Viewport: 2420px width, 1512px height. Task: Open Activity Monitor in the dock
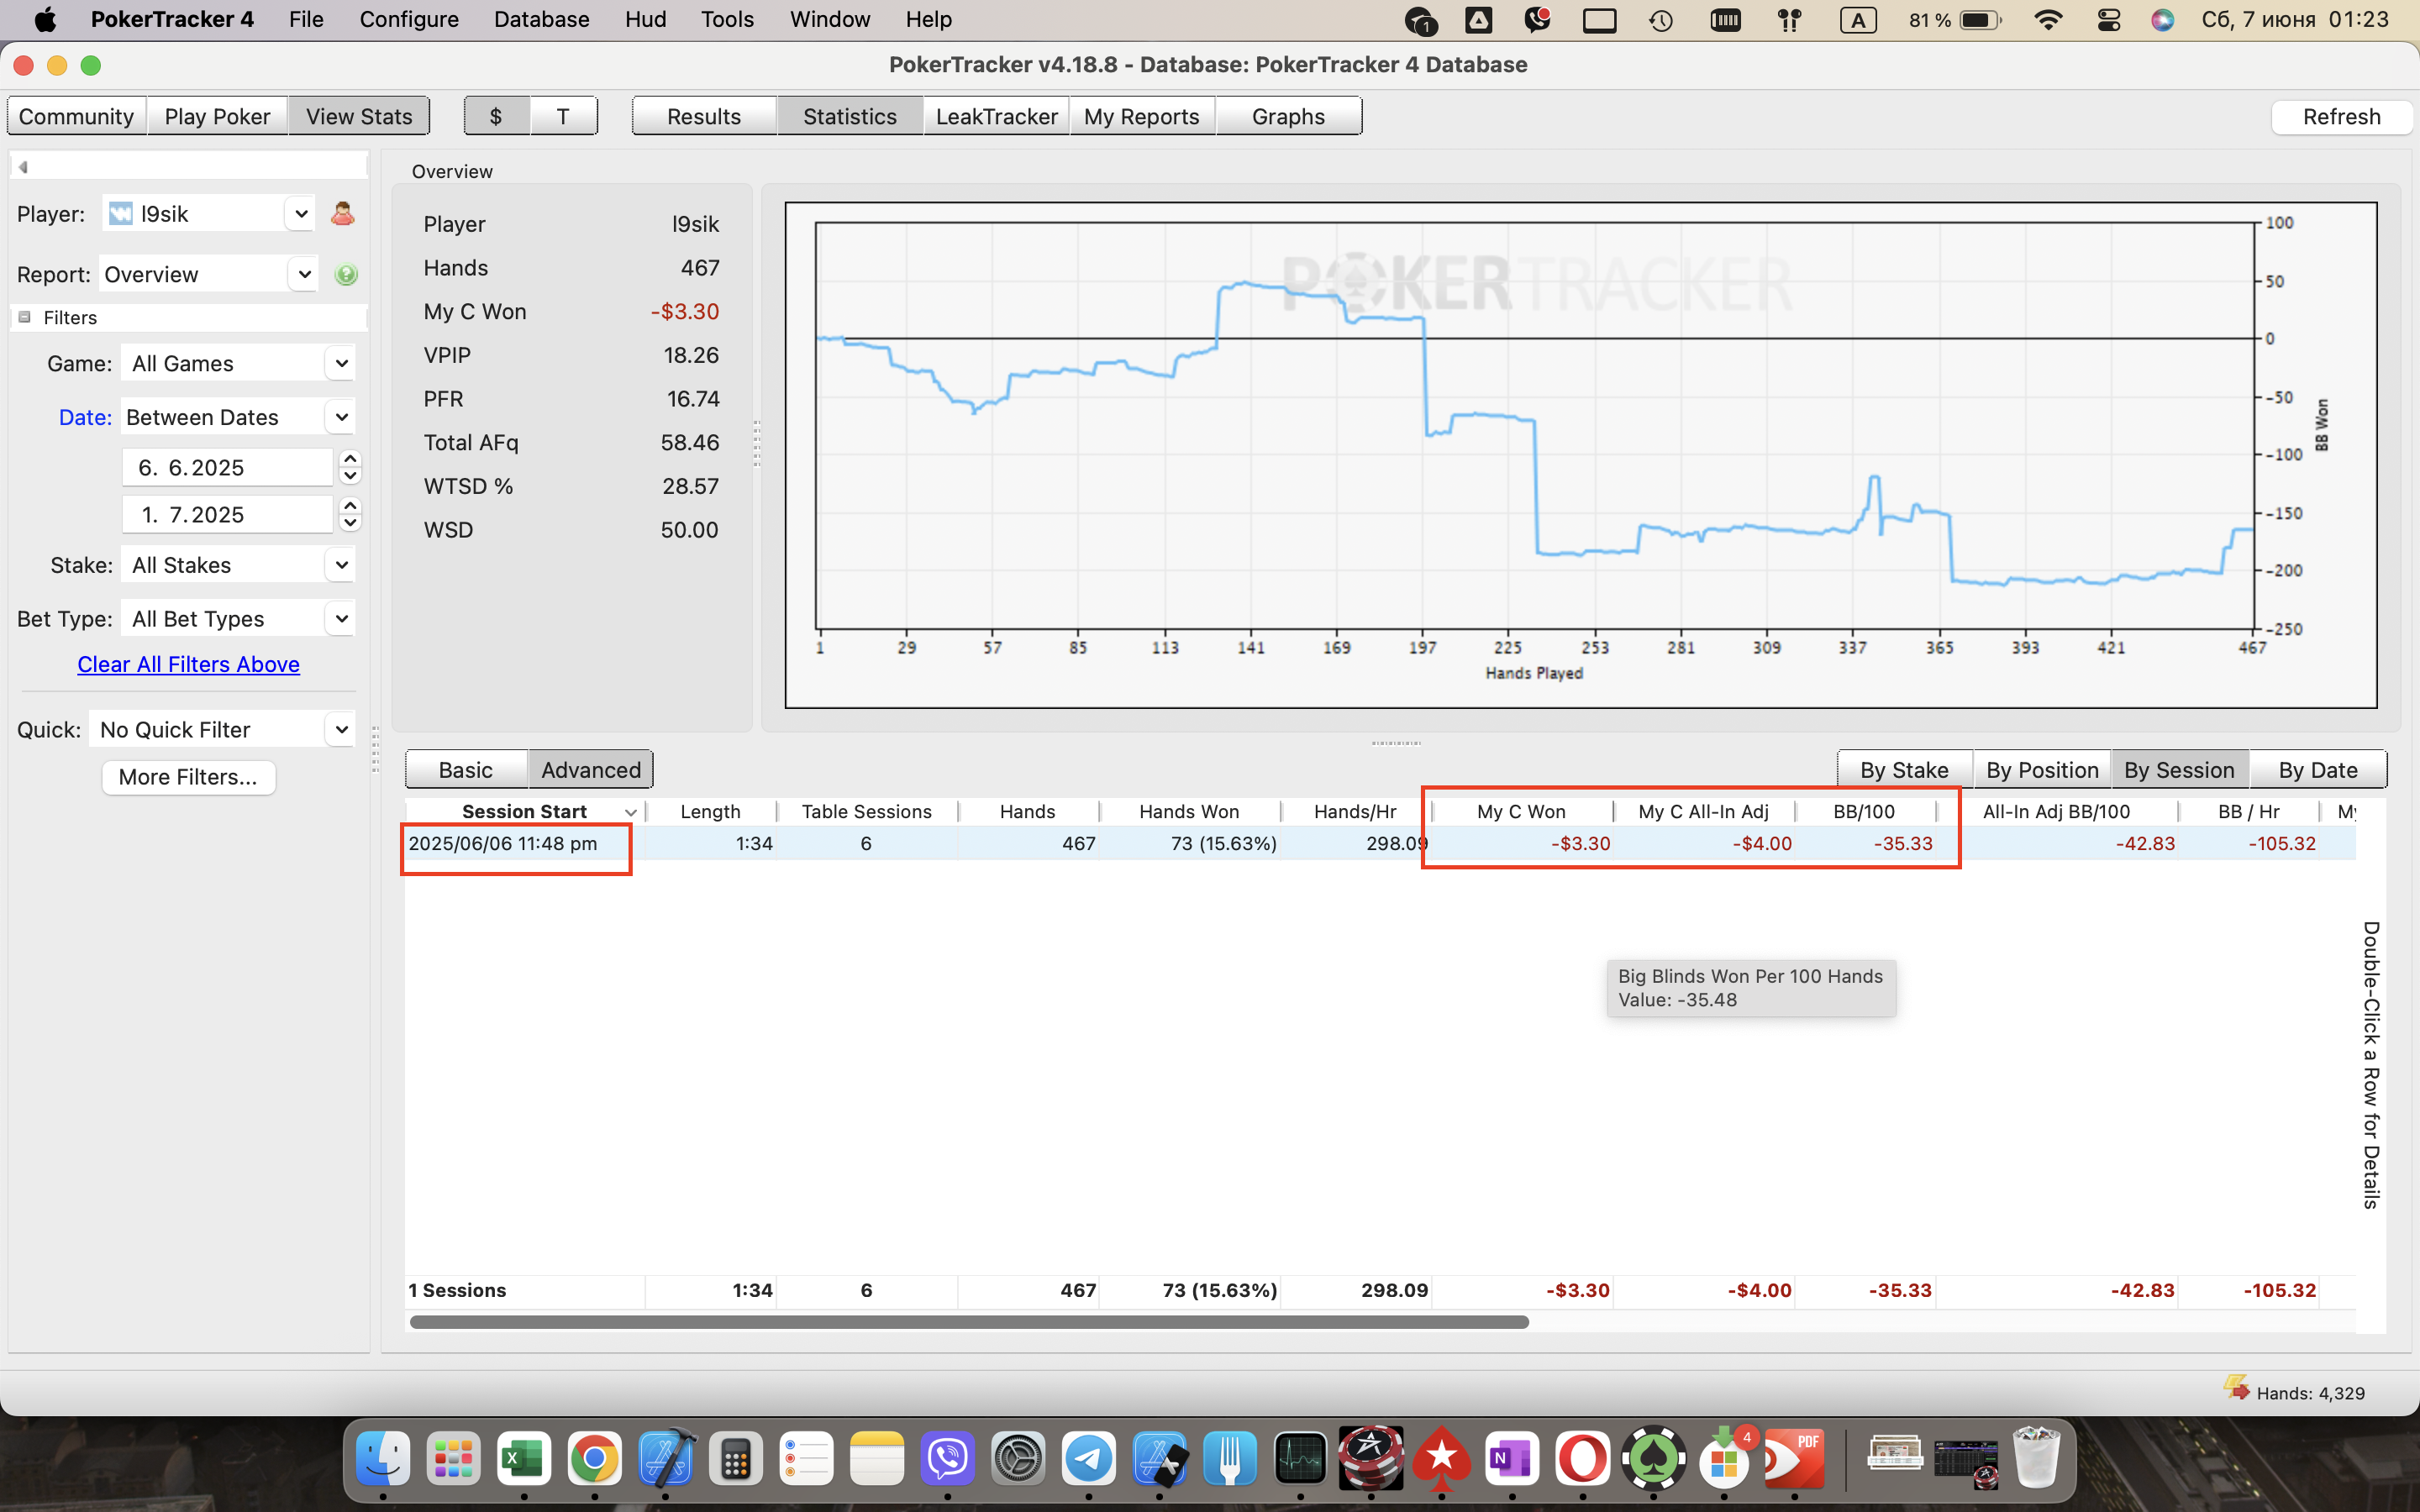[x=1300, y=1457]
